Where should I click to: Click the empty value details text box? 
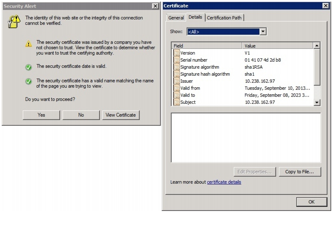pos(246,138)
